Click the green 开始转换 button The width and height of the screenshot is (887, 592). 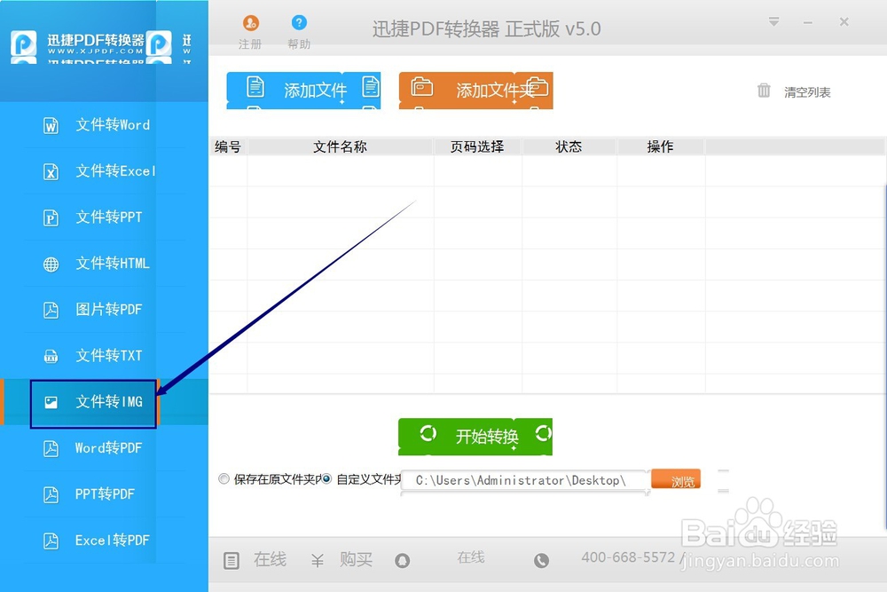[475, 437]
